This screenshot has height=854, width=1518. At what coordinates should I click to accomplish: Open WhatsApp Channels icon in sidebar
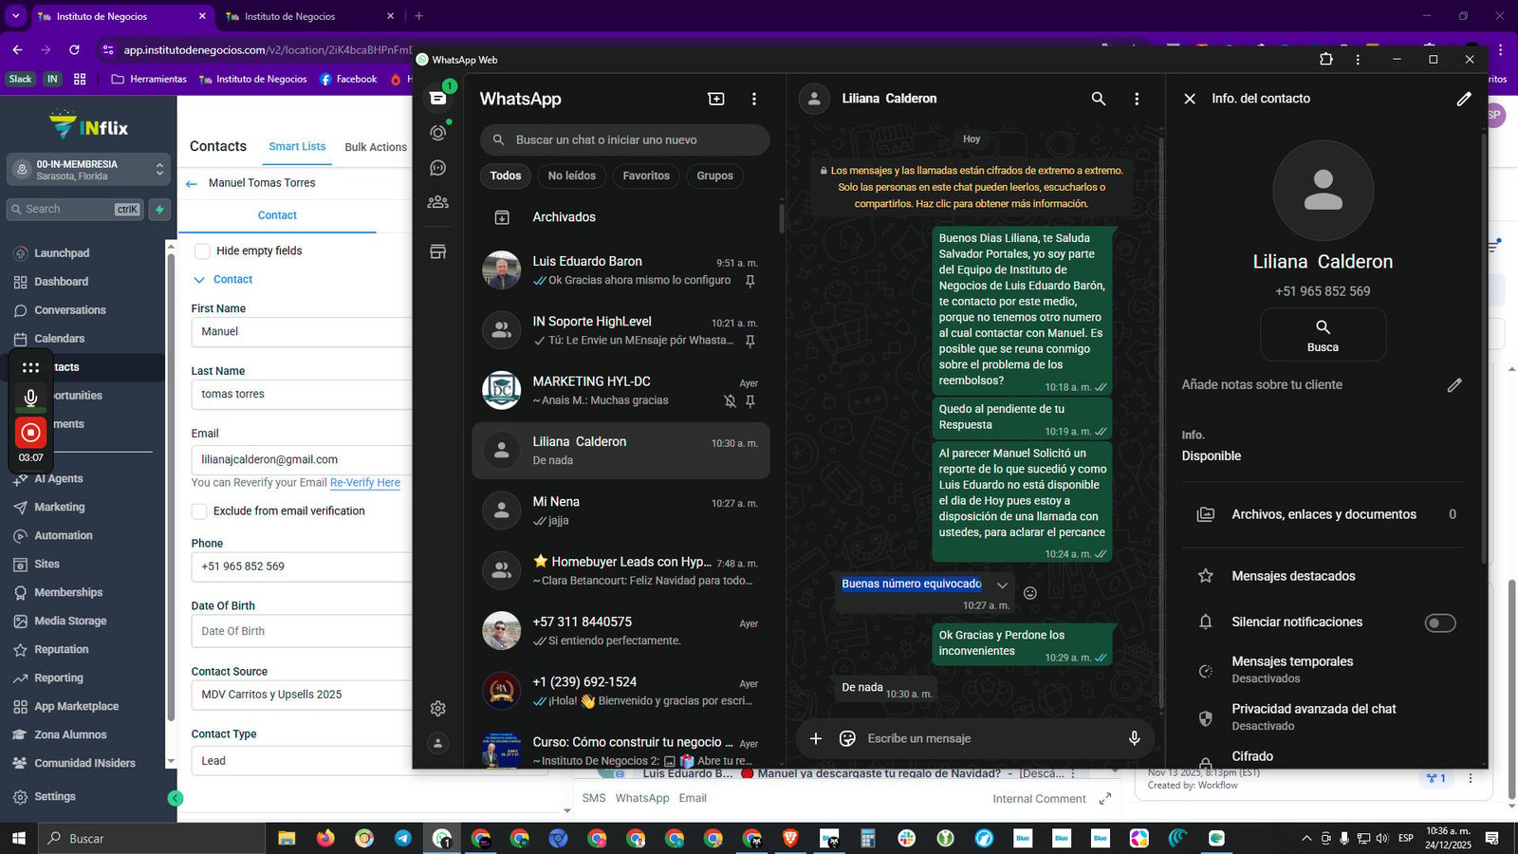tap(437, 168)
